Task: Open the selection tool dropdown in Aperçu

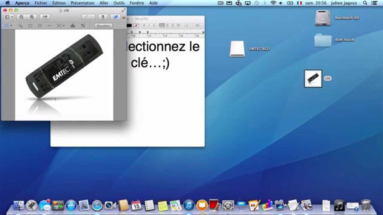Action: click(x=8, y=26)
